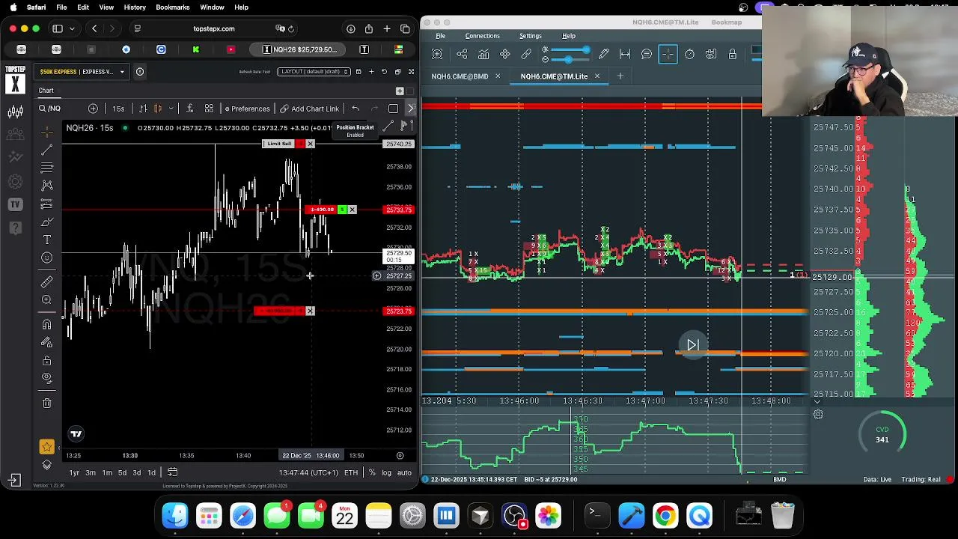Image resolution: width=958 pixels, height=539 pixels.
Task: Toggle lock all drawings
Action: [46, 360]
